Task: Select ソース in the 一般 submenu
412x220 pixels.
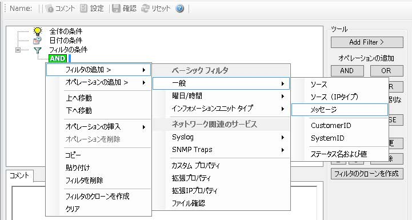Action: point(340,85)
